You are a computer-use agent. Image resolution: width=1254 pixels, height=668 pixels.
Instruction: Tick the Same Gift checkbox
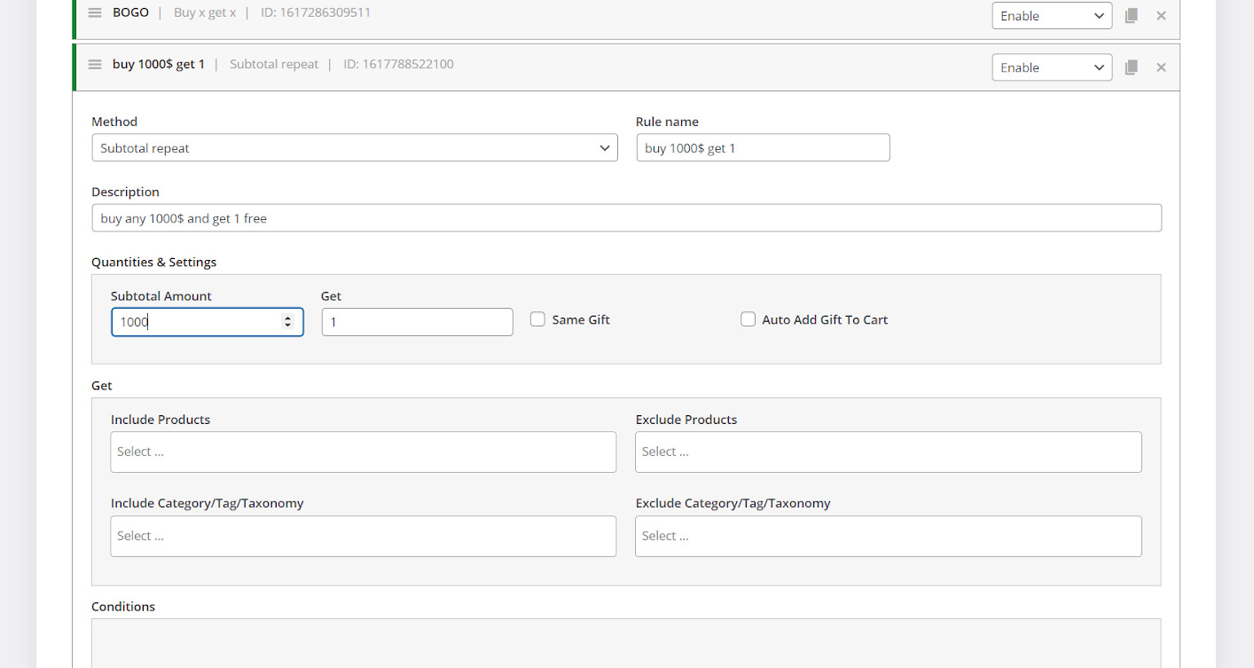(537, 319)
